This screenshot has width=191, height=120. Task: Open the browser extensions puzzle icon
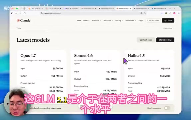170,13
